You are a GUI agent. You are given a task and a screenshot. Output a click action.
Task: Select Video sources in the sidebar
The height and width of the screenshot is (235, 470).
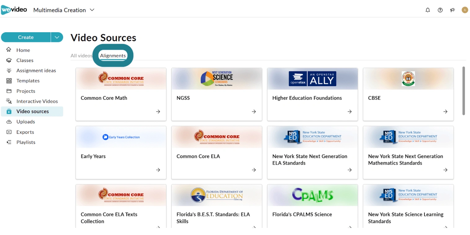(x=32, y=111)
